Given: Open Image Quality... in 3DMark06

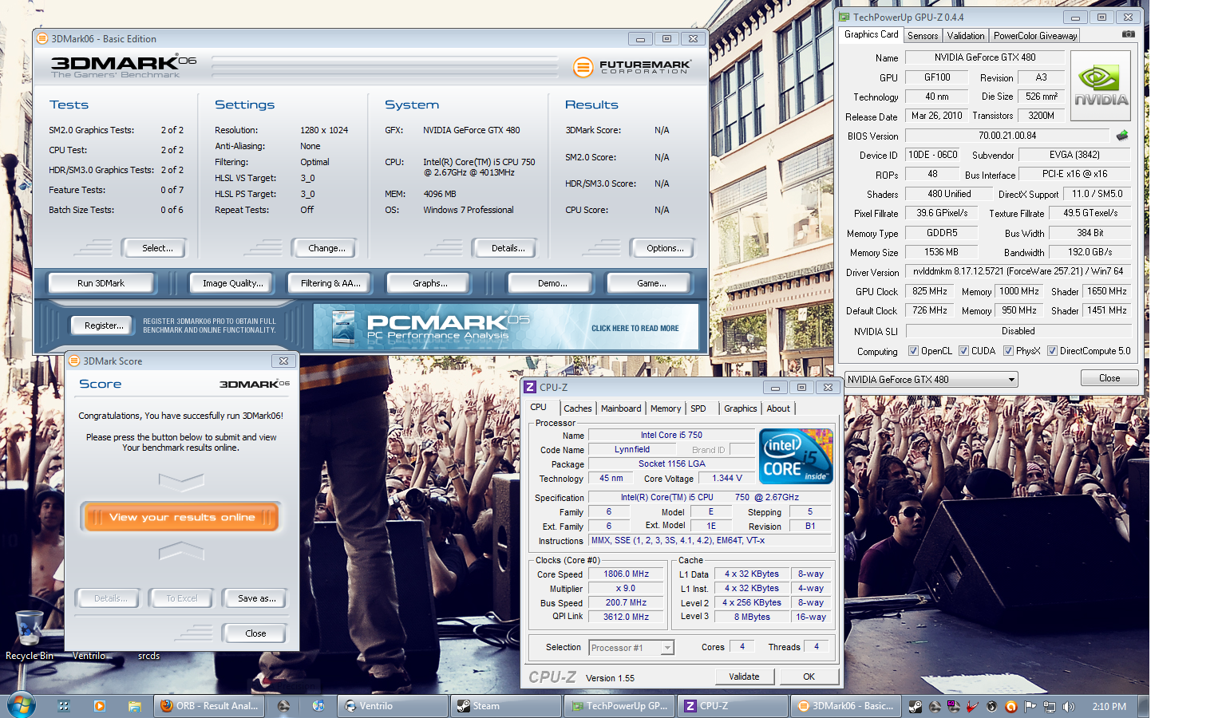Looking at the screenshot, I should pyautogui.click(x=232, y=283).
